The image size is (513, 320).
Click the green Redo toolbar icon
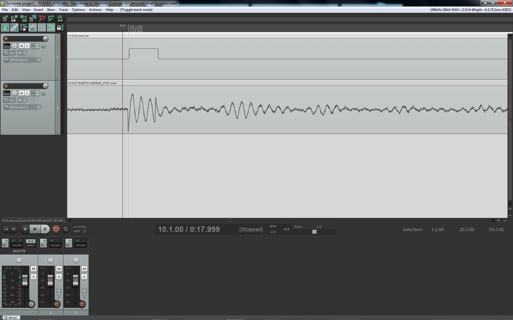(x=51, y=19)
